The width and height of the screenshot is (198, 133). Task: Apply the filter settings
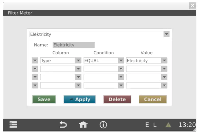80,99
